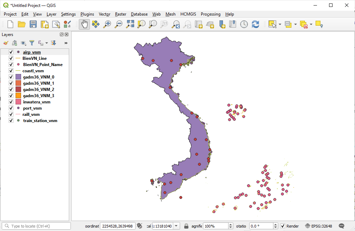This screenshot has height=231, width=355.
Task: Open Filter Legend by Expression dropdown arrow
Action: (x=47, y=43)
